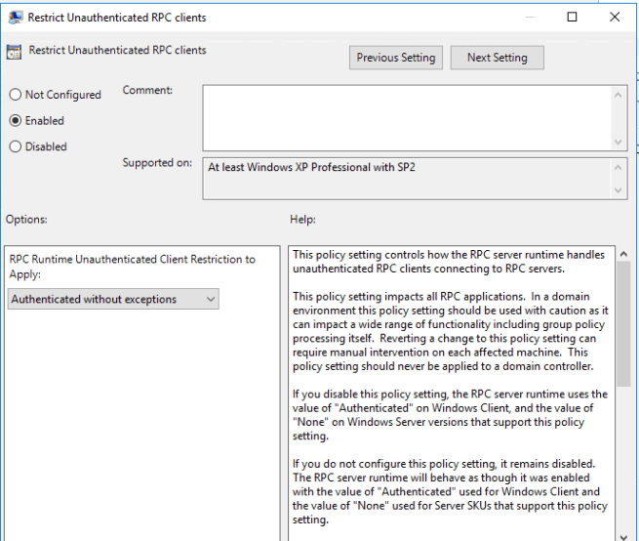Go to the Previous Setting

[396, 58]
